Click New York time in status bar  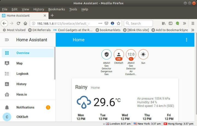click(147, 124)
